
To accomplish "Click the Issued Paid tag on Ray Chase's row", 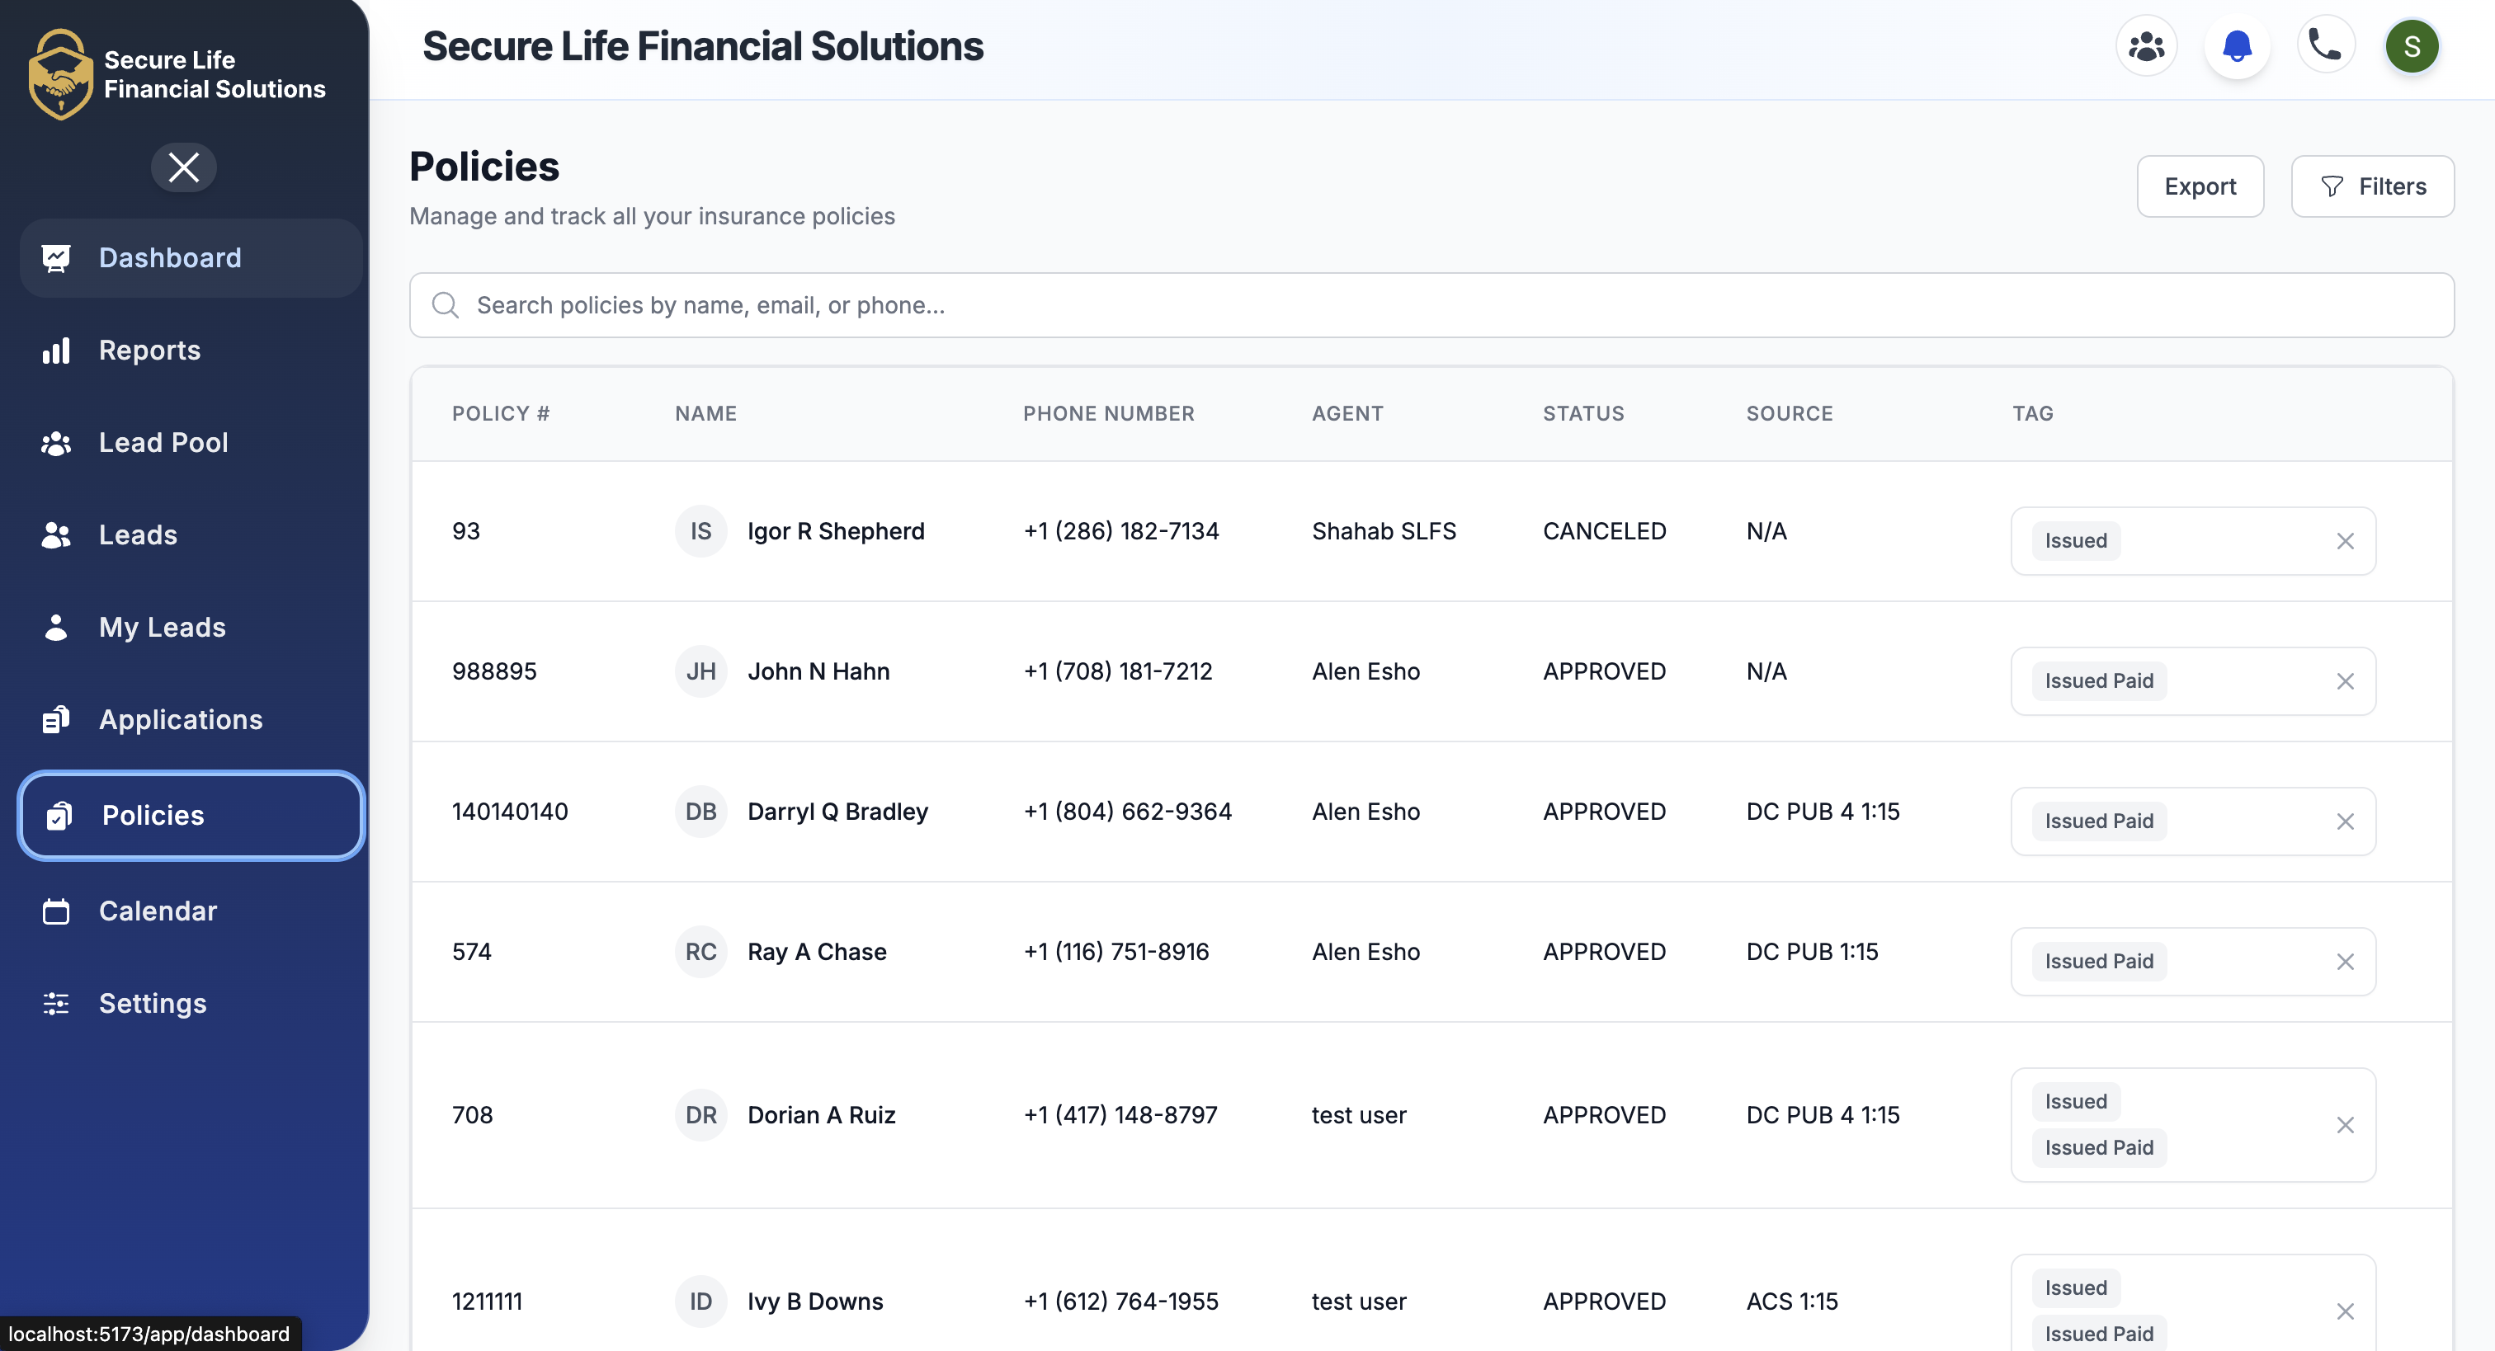I will (x=2099, y=962).
